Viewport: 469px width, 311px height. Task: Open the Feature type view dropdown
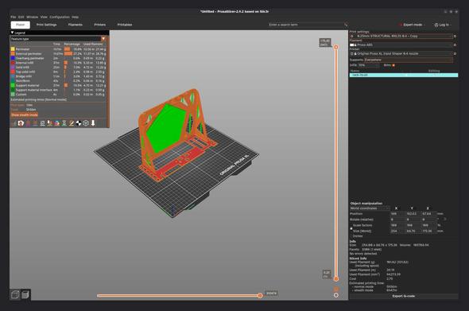58,39
